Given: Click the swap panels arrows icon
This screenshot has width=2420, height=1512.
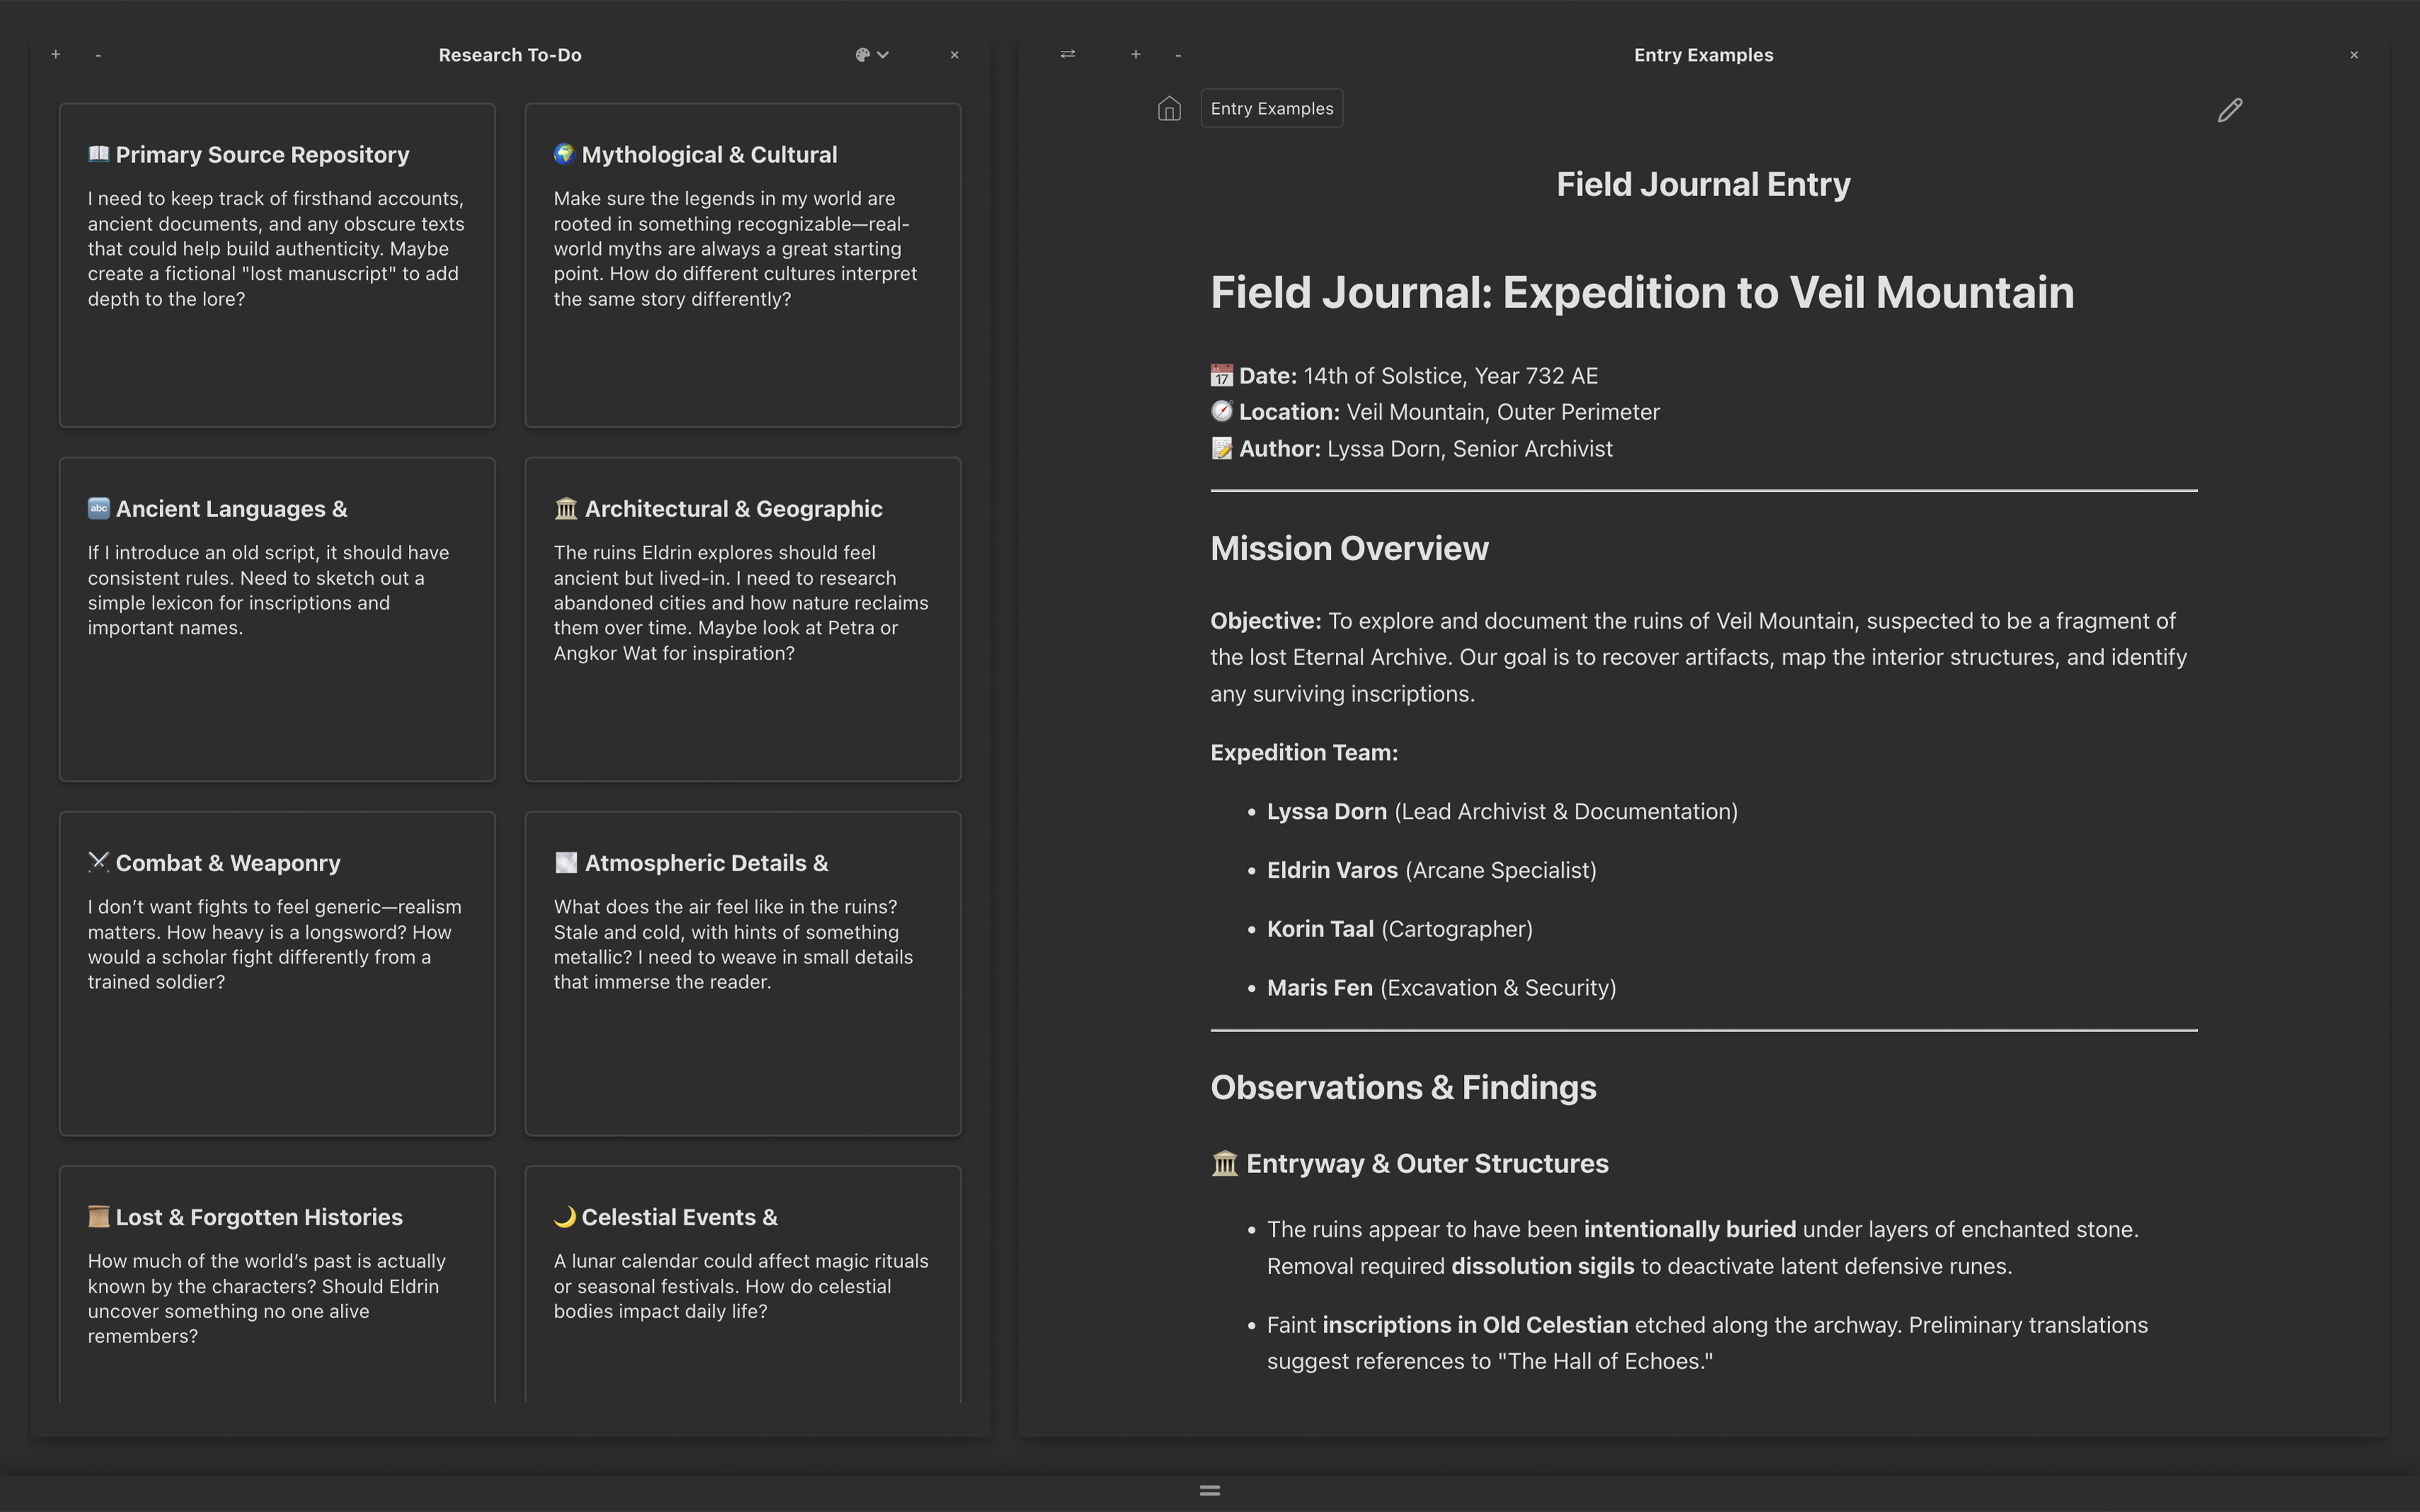Looking at the screenshot, I should click(x=1068, y=54).
